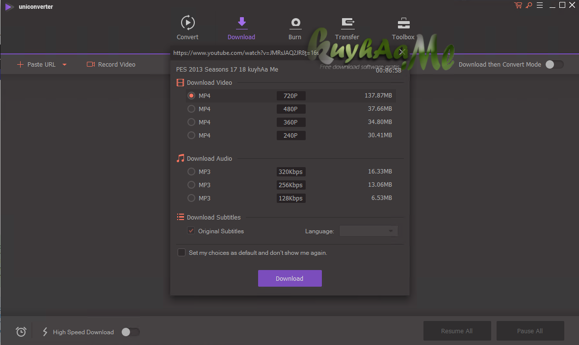Select MP3 256Kbps radio button
Viewport: 579px width, 345px height.
pyautogui.click(x=191, y=185)
